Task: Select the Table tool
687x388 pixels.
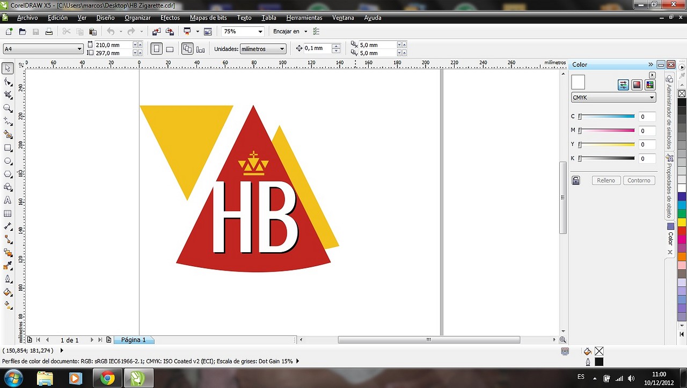Action: point(8,214)
